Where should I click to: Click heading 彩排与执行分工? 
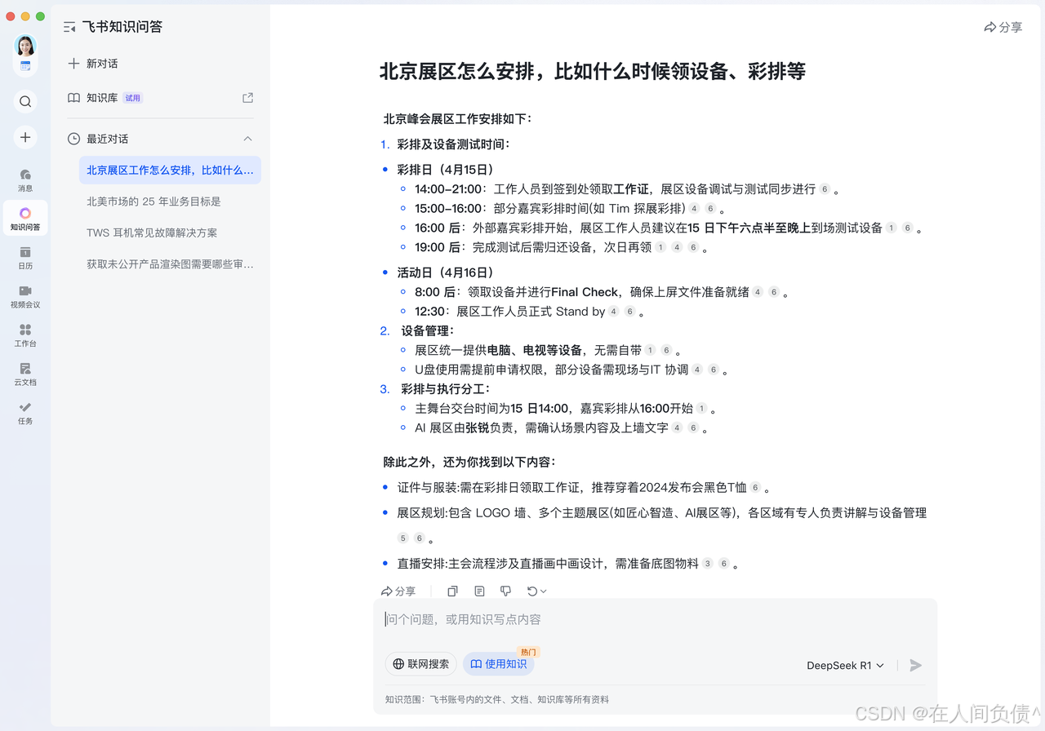pyautogui.click(x=446, y=389)
